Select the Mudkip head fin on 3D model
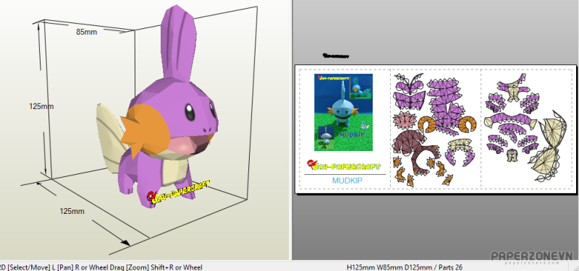This screenshot has height=271, width=579. coord(178,43)
